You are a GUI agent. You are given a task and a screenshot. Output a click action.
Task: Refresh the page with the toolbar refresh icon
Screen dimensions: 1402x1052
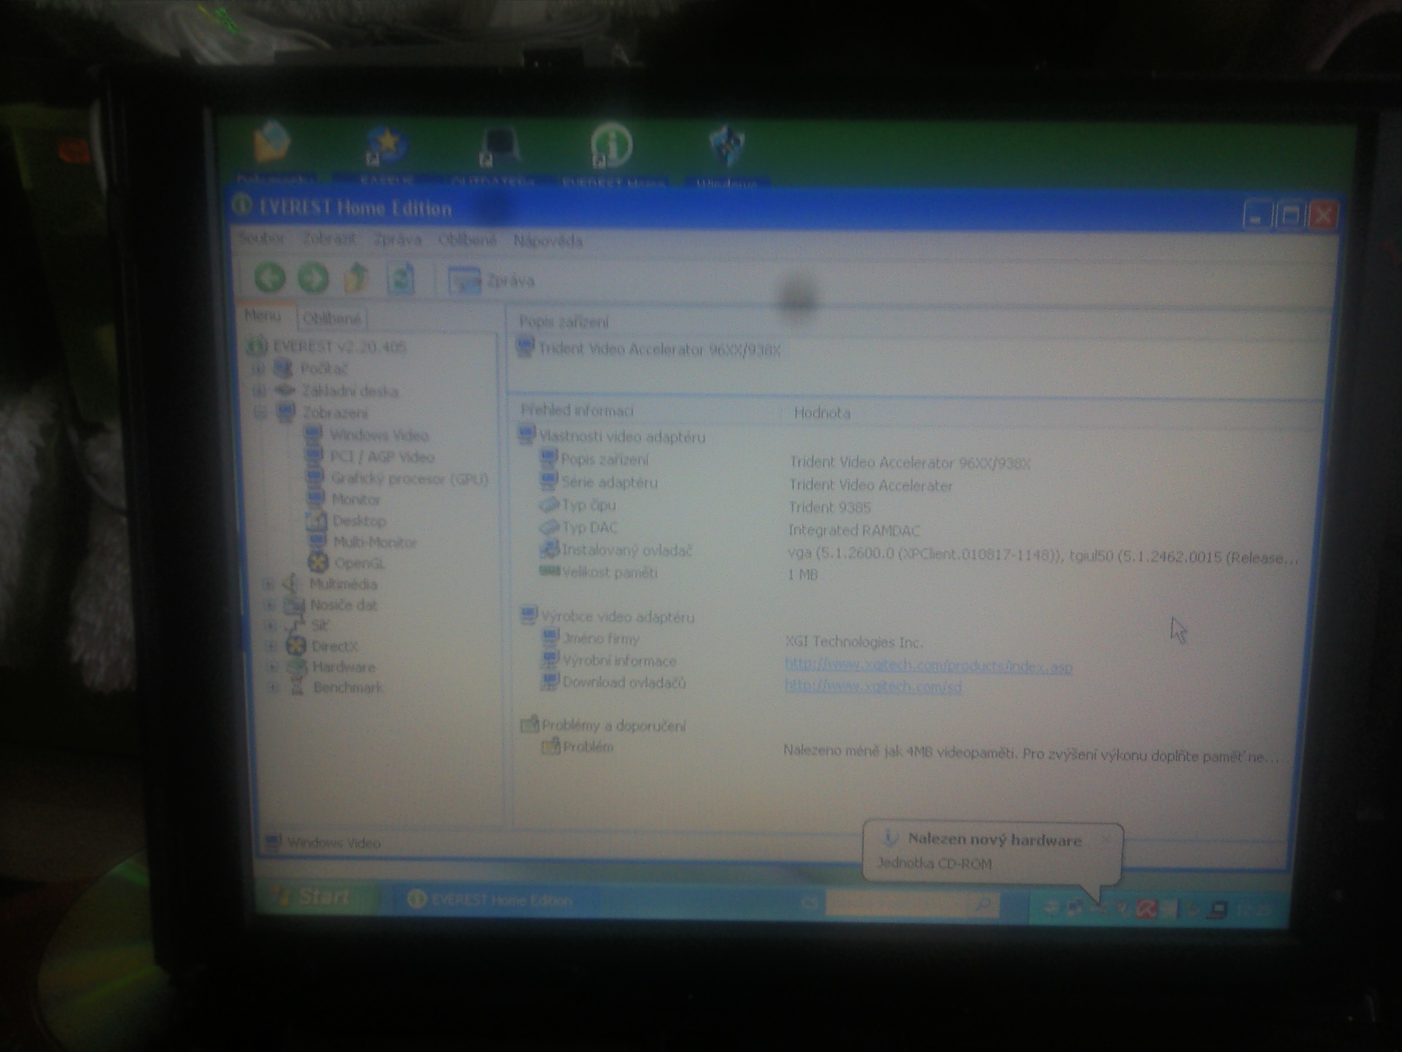pos(401,278)
